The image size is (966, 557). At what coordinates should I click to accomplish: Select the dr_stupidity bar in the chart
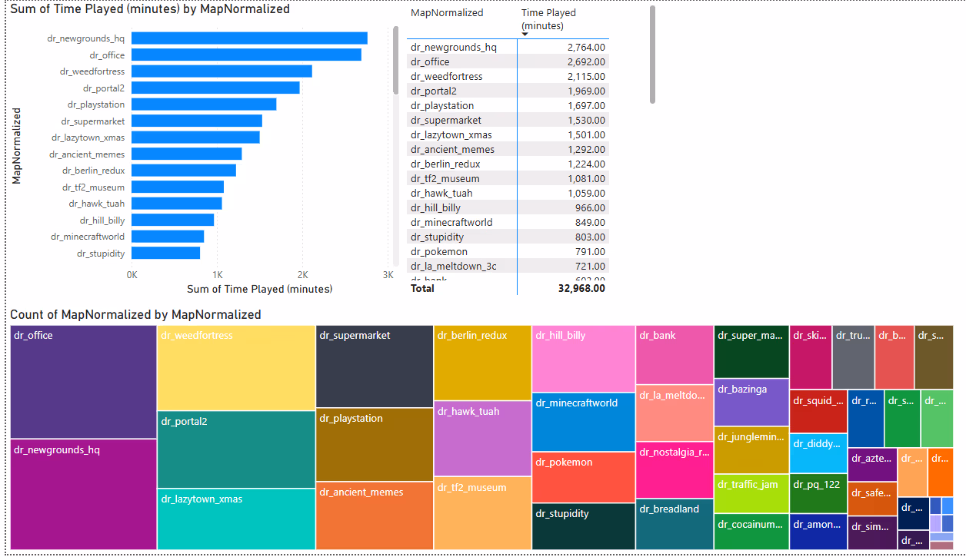[166, 253]
